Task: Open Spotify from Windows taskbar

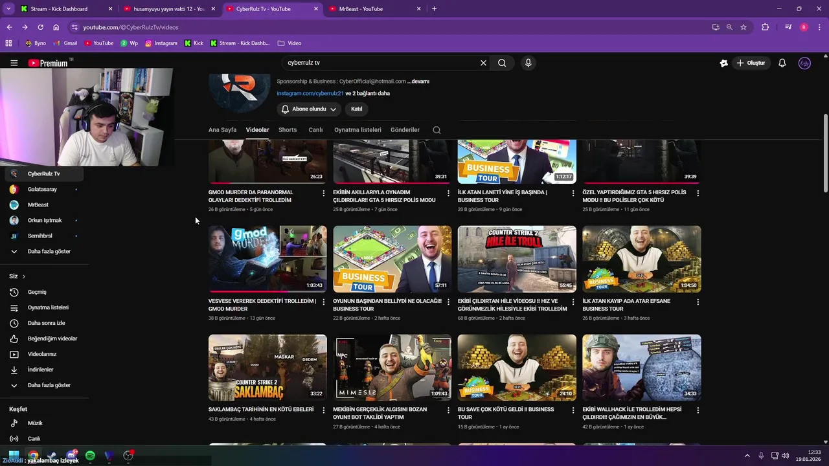Action: click(90, 456)
